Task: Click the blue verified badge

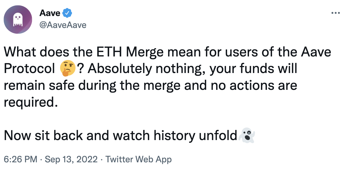Action: point(67,13)
